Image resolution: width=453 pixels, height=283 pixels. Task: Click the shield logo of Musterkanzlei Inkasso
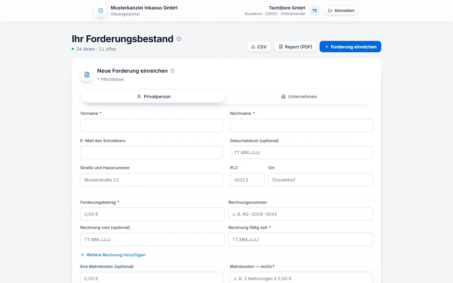click(x=101, y=11)
